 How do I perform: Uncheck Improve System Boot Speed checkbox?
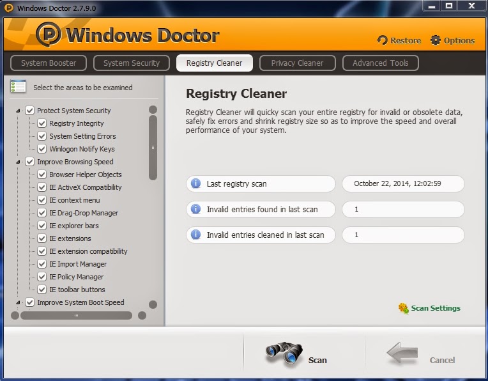30,302
